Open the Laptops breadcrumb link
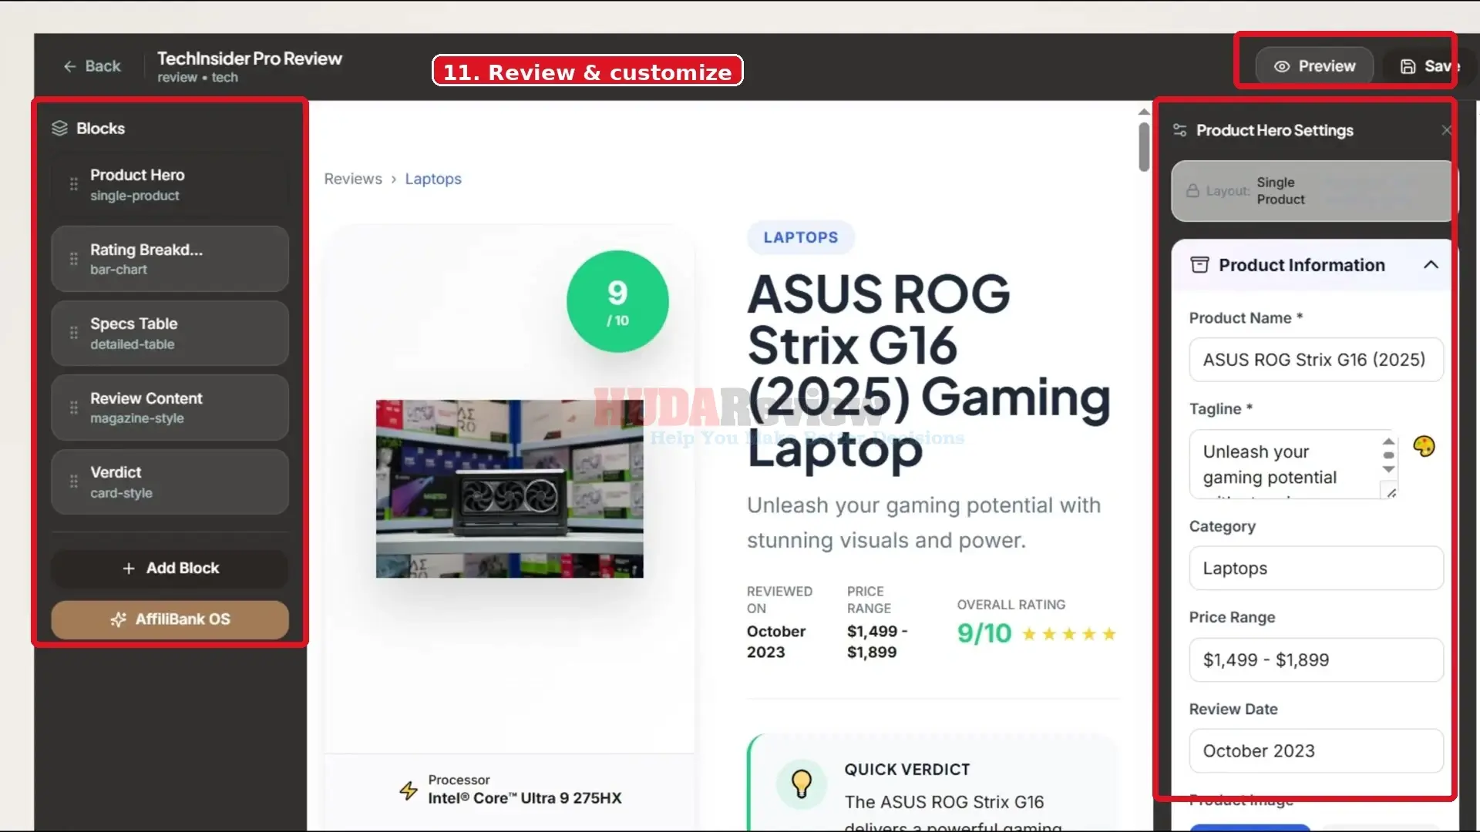Viewport: 1480px width, 832px height. [433, 179]
